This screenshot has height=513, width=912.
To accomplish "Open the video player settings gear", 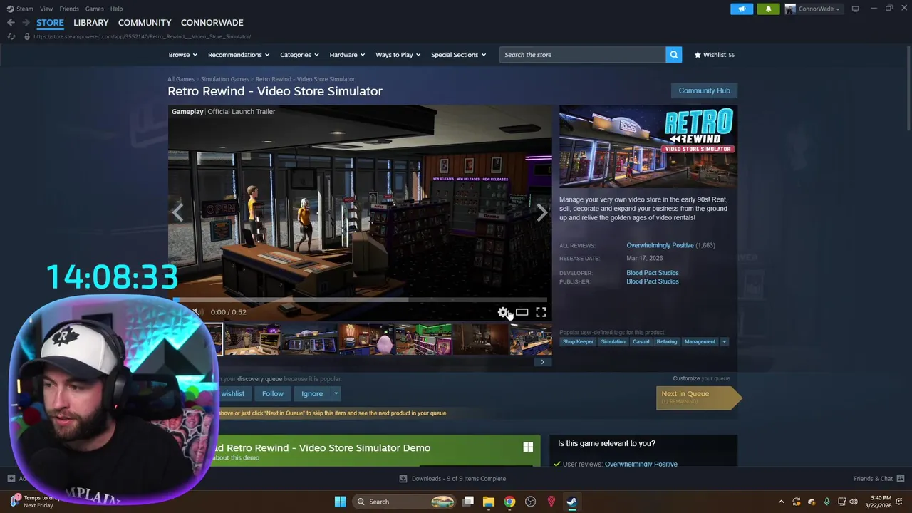I will [503, 312].
